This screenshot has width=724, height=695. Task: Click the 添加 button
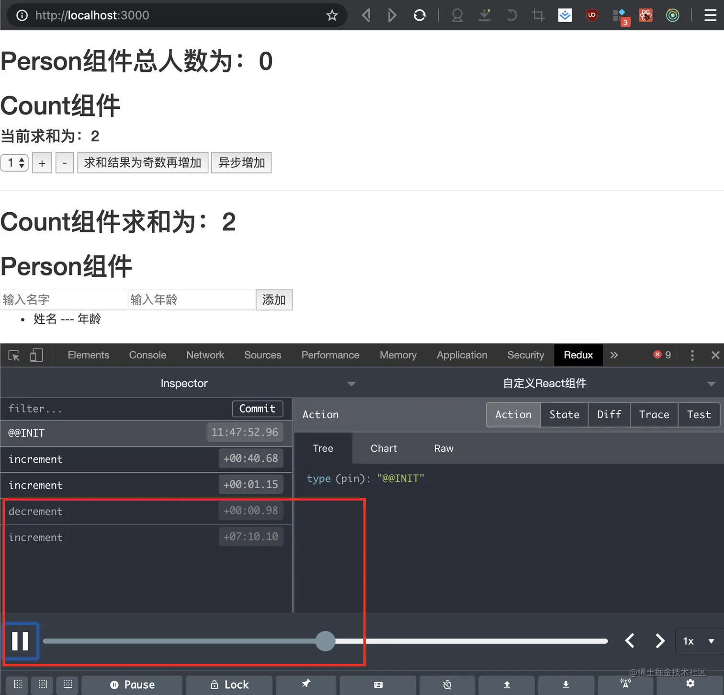tap(274, 300)
